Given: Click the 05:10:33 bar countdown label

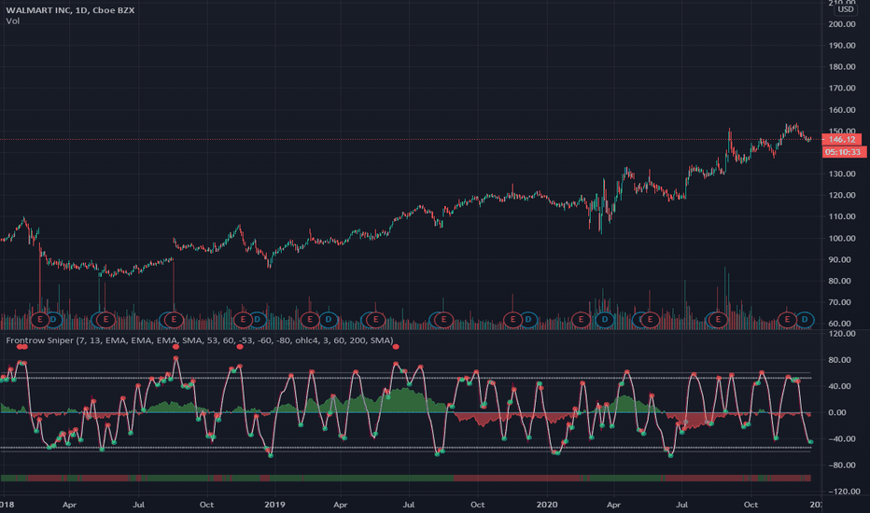Looking at the screenshot, I should (843, 152).
